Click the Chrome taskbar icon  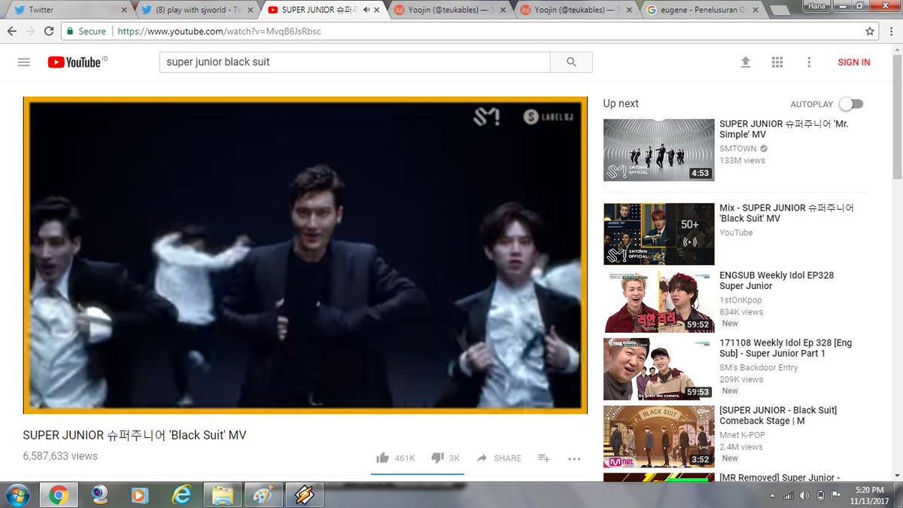pos(59,494)
